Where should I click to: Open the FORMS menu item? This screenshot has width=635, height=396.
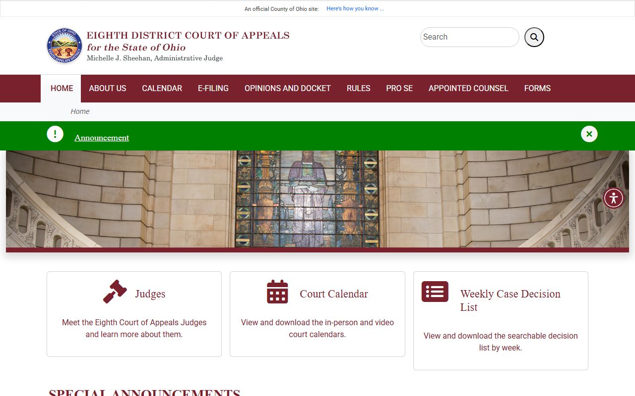coord(537,89)
